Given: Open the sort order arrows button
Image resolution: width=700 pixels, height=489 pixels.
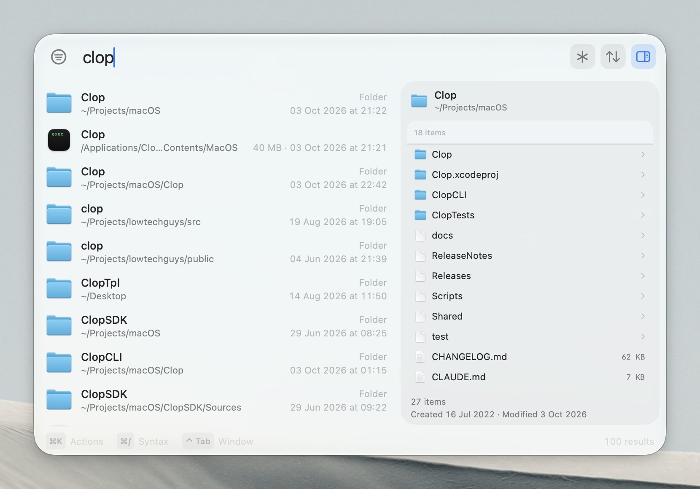Looking at the screenshot, I should tap(613, 56).
